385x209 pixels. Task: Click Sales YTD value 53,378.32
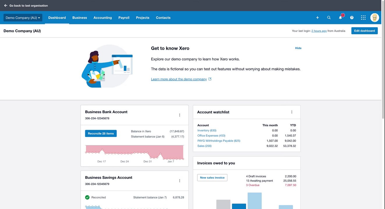point(290,146)
